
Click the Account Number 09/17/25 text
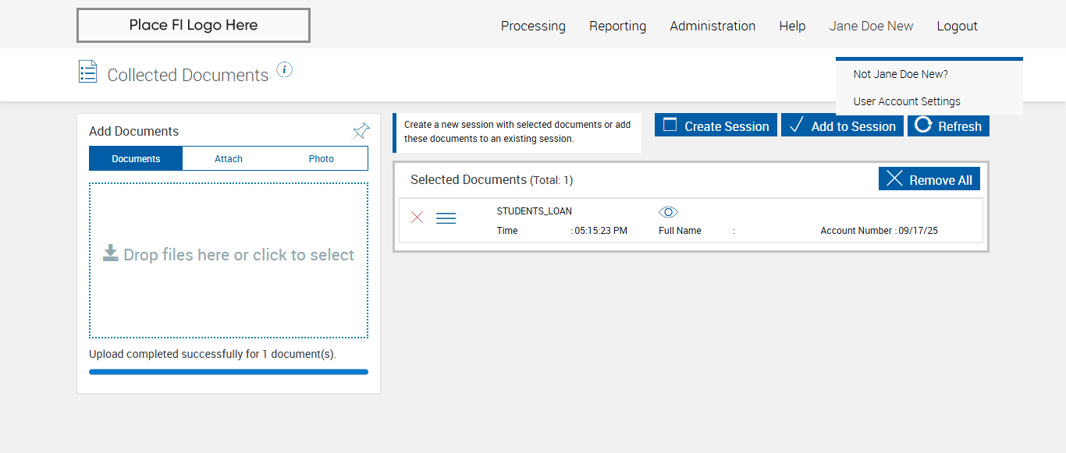click(x=879, y=231)
